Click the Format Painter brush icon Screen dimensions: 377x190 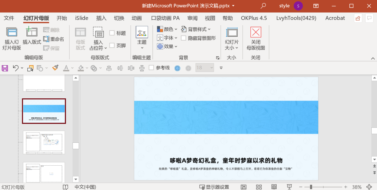coord(55,68)
